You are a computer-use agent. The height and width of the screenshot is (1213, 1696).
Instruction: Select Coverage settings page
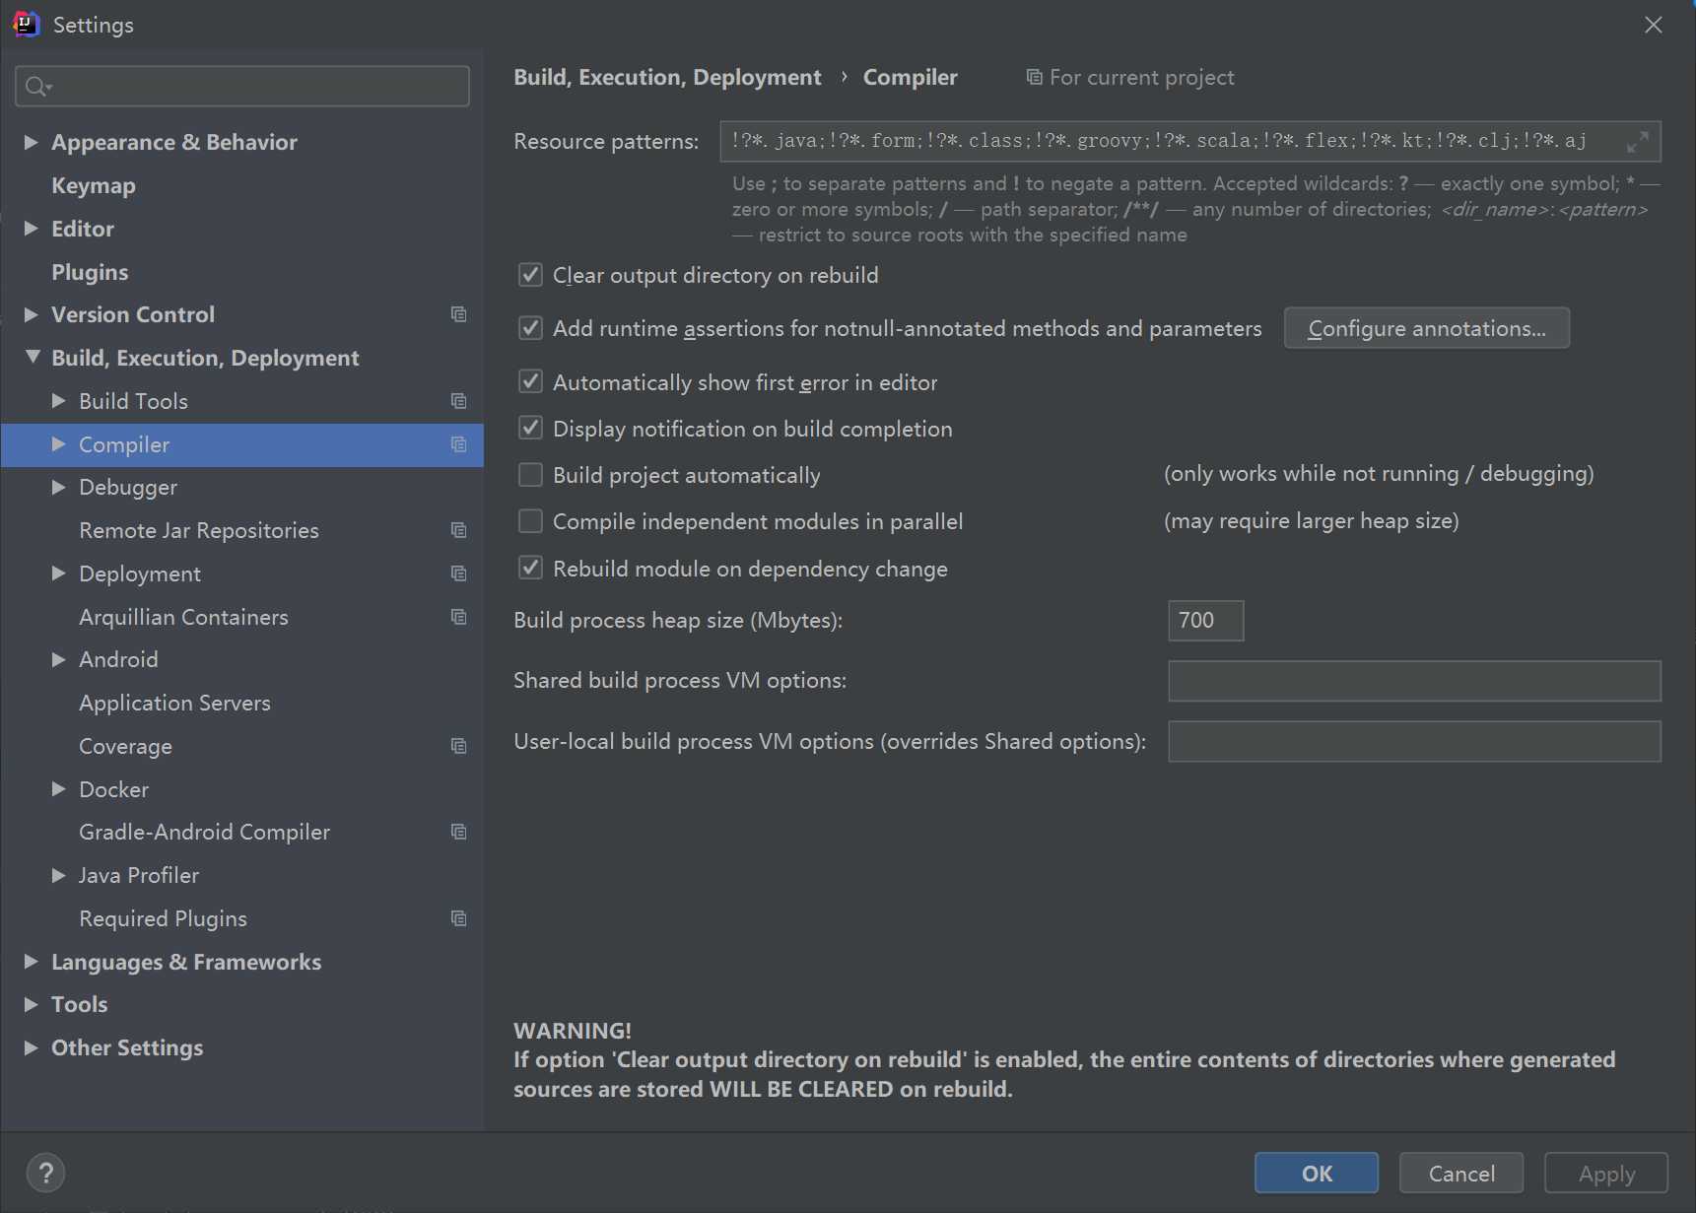125,746
